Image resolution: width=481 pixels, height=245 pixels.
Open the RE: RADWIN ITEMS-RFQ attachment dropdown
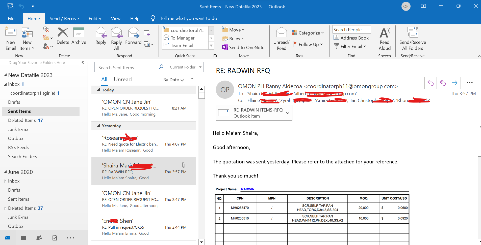288,113
